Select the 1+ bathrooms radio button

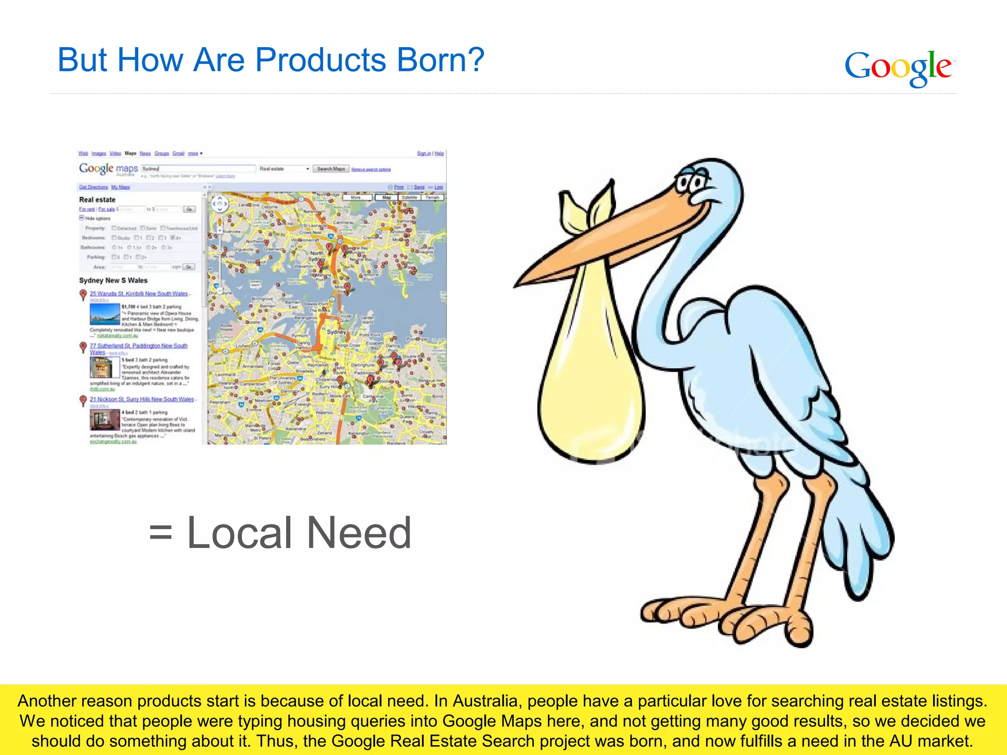[x=114, y=247]
